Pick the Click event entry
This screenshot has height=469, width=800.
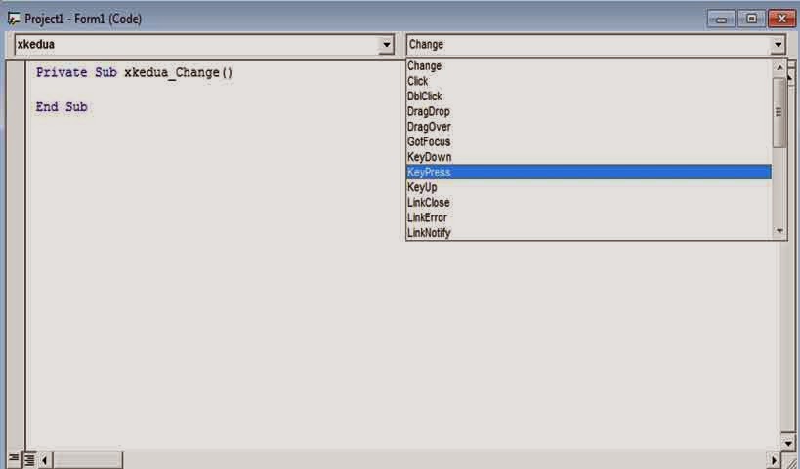(589, 81)
